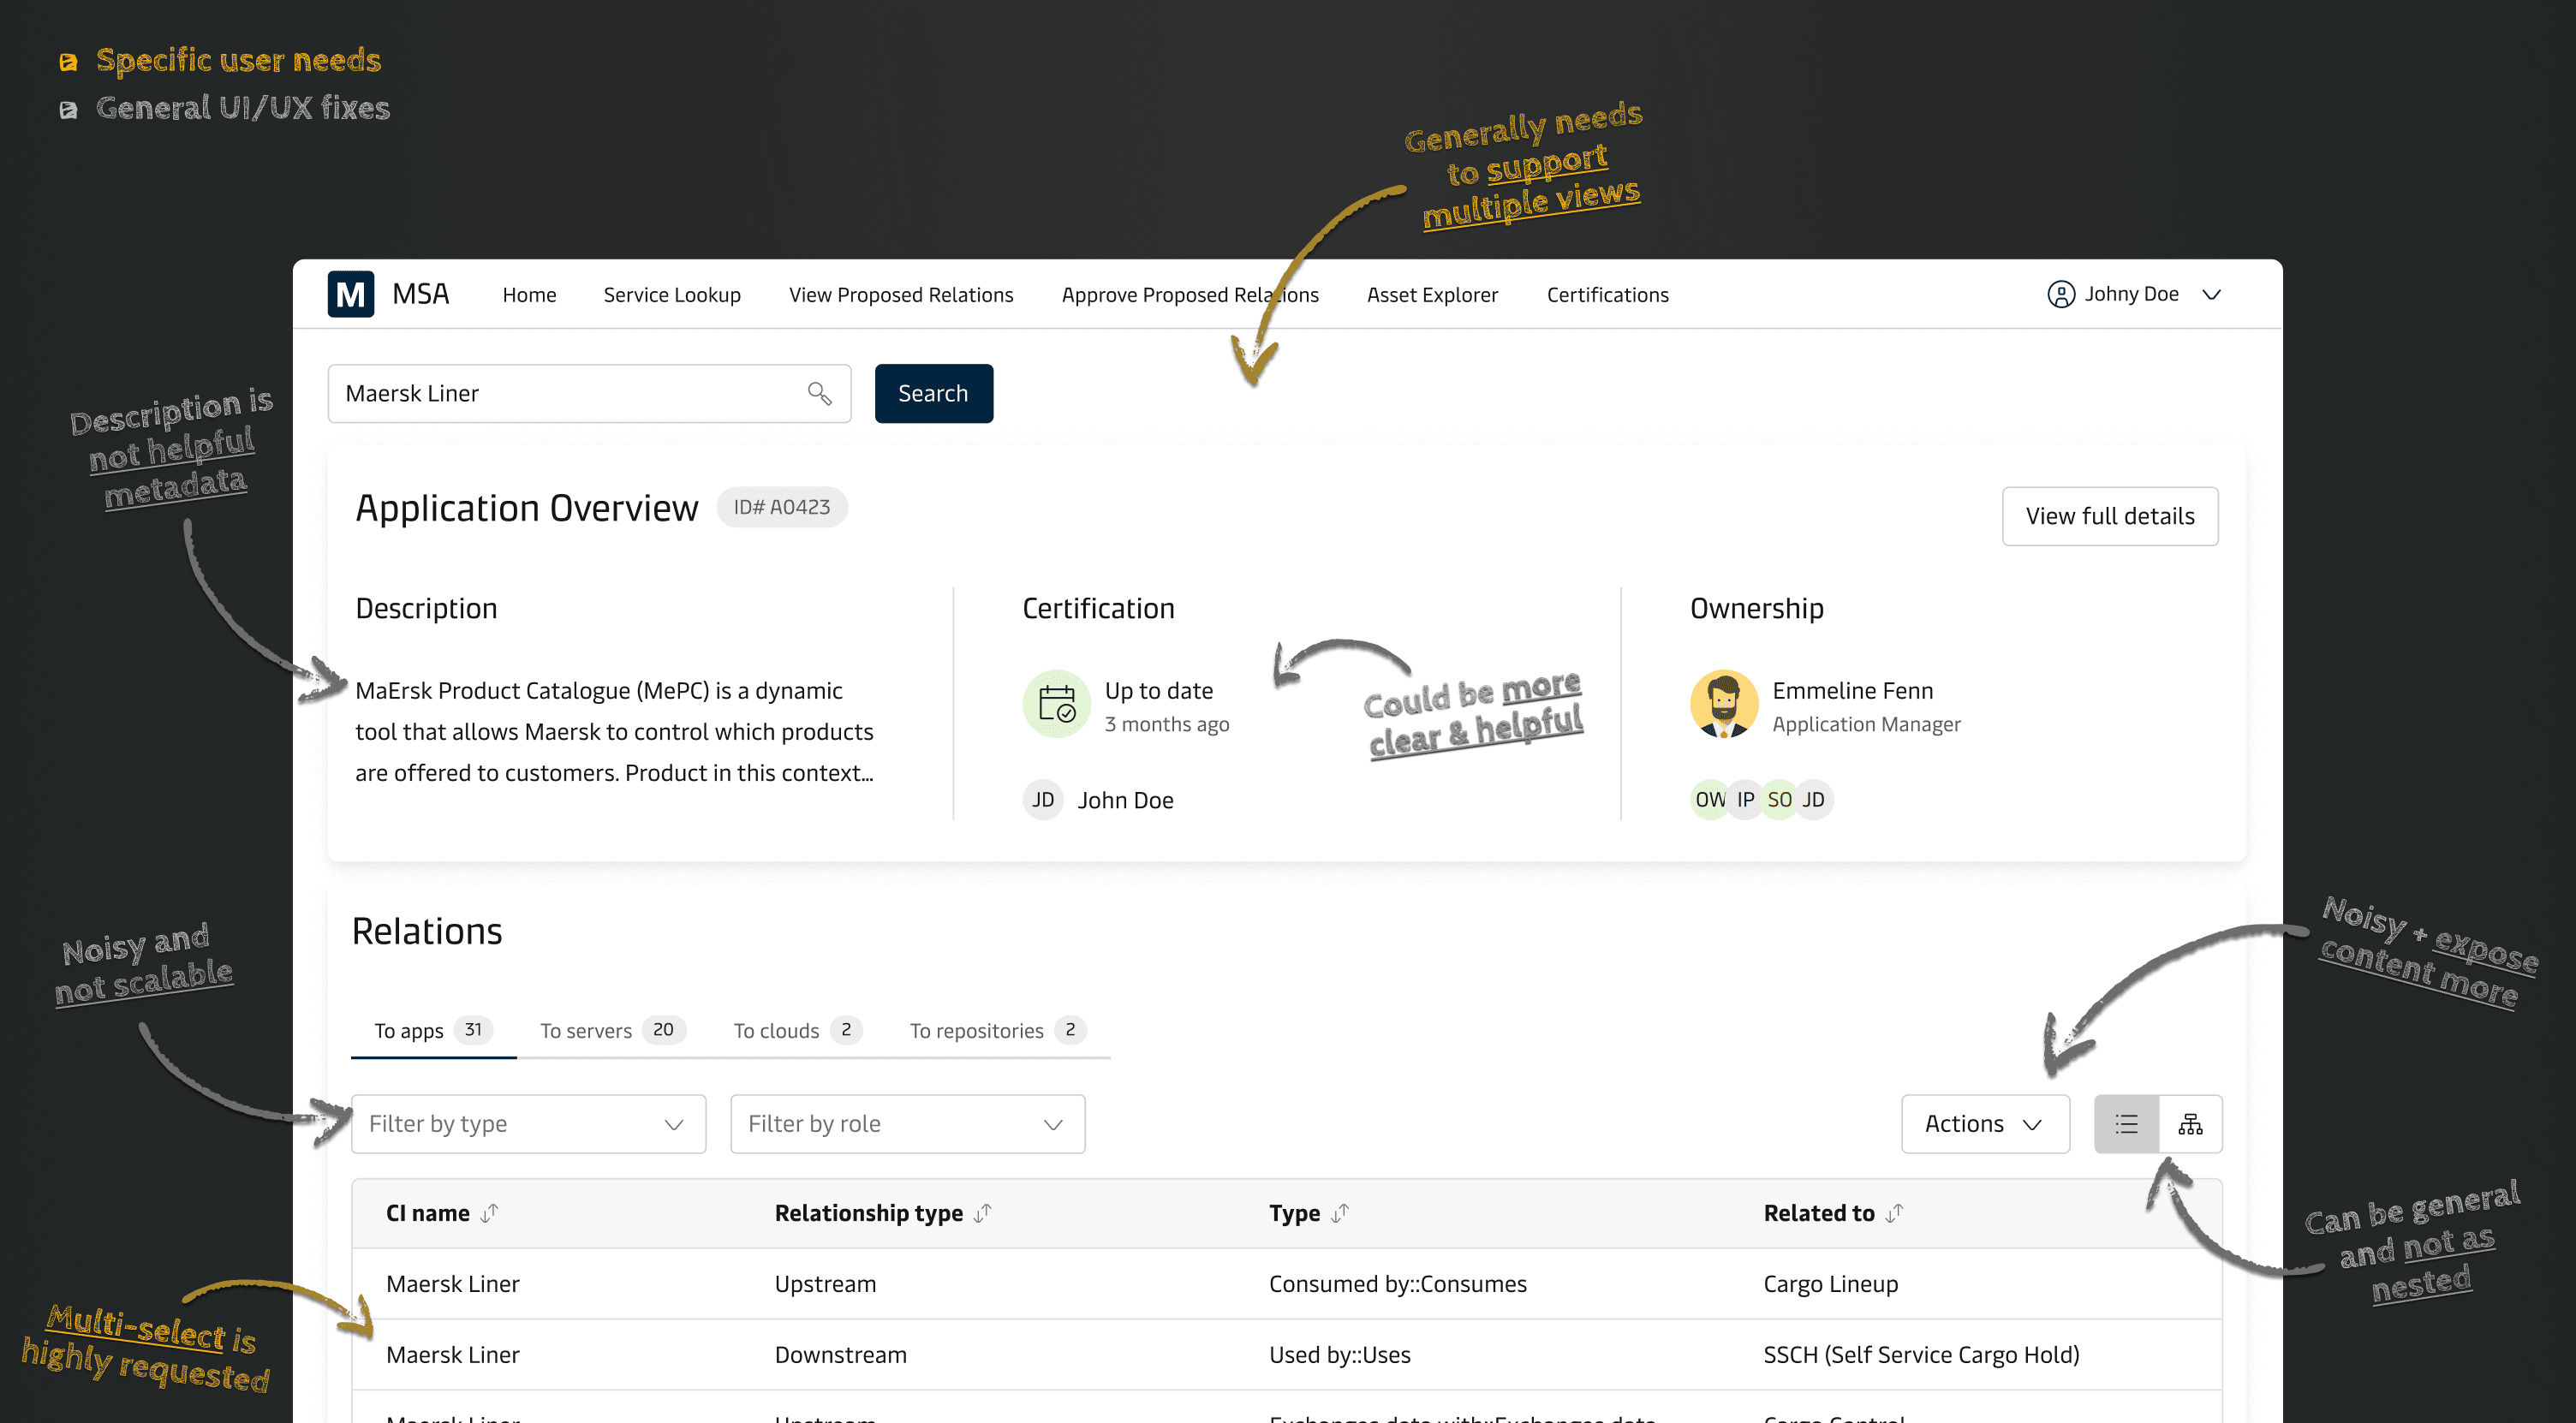Click the MSA logo icon
Image resolution: width=2576 pixels, height=1423 pixels.
(x=350, y=294)
